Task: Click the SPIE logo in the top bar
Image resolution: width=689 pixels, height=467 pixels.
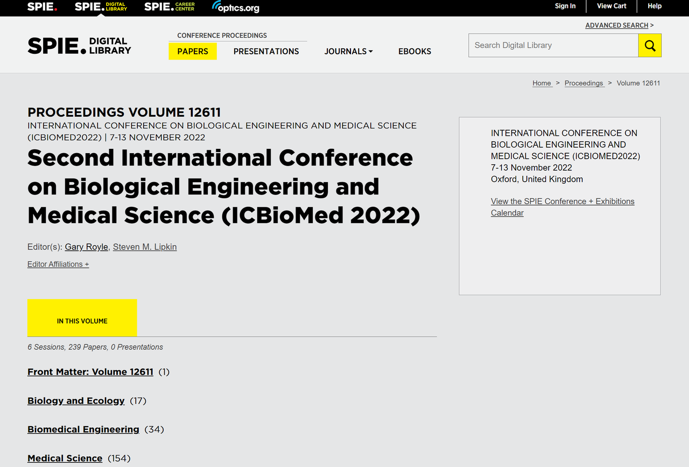Action: (x=42, y=7)
